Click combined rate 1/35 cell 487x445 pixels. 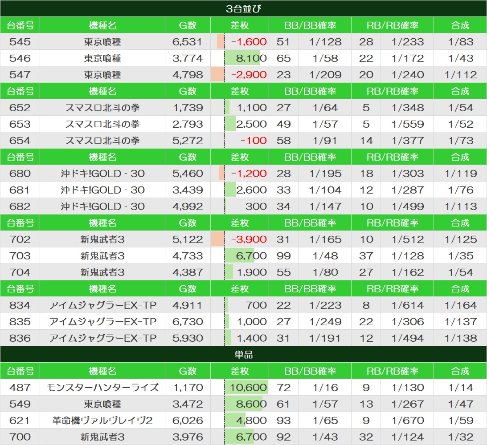(460, 256)
